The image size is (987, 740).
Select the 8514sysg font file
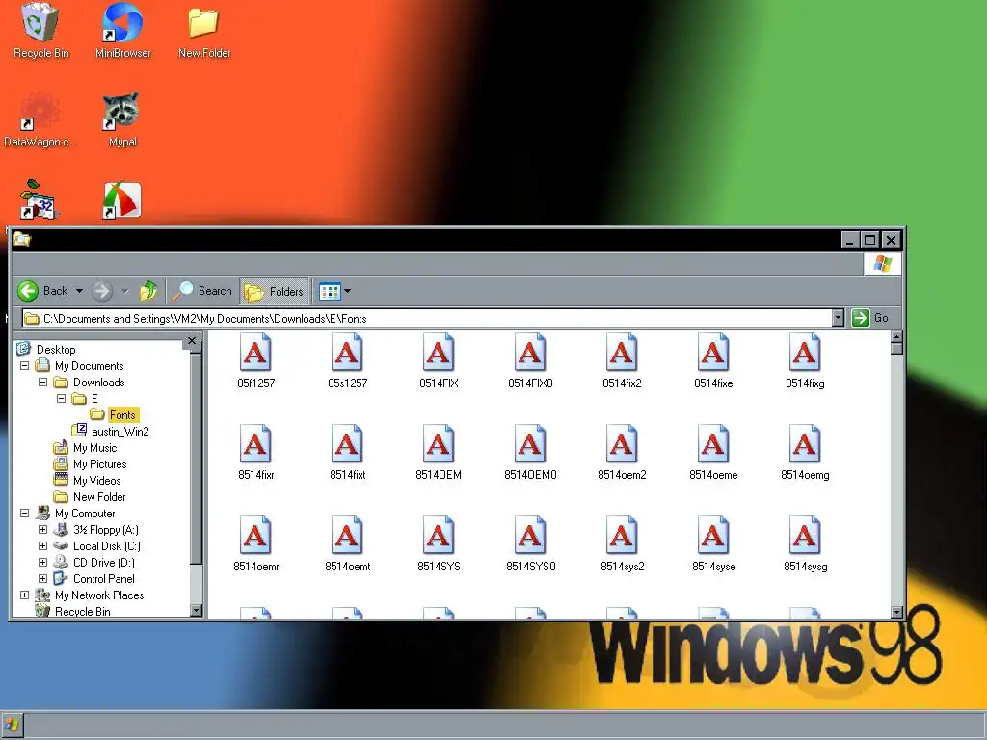click(x=805, y=543)
